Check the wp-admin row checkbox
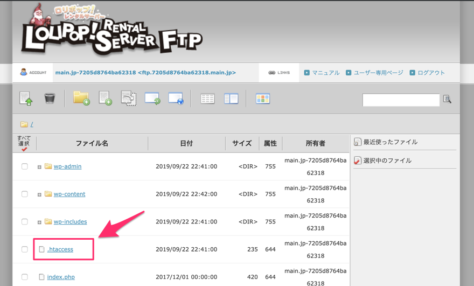This screenshot has width=474, height=286. (25, 166)
